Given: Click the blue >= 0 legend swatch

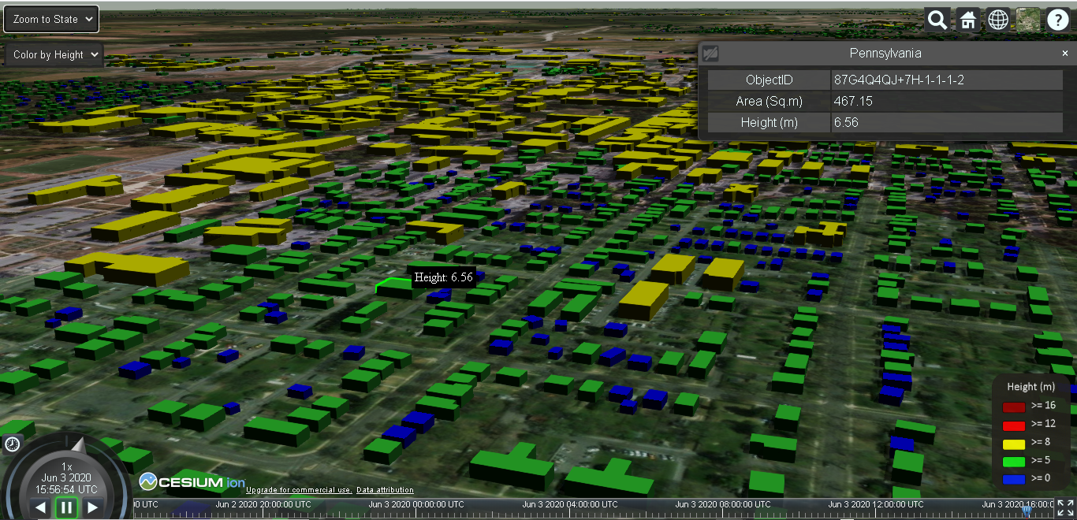Looking at the screenshot, I should click(x=1013, y=478).
